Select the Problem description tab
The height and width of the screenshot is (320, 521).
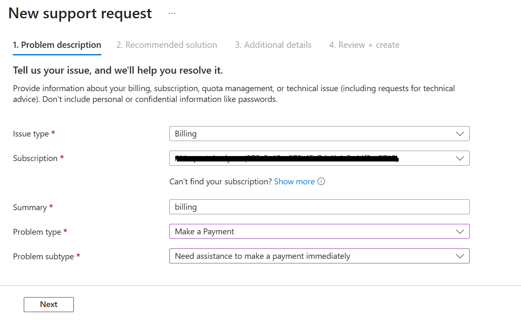tap(57, 45)
